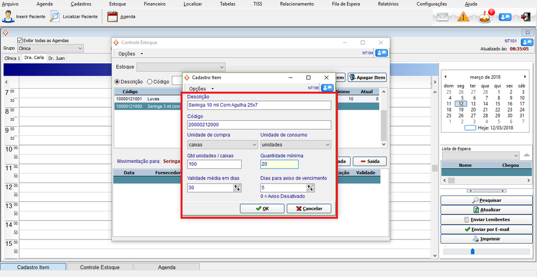The image size is (537, 277).
Task: Open the Grupo Clínica dropdown
Action: tap(50, 48)
